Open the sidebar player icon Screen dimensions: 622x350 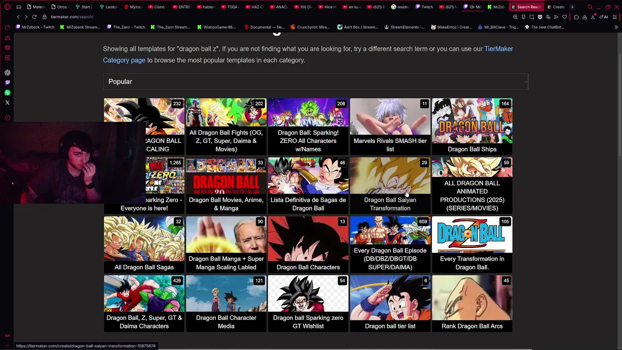click(7, 118)
